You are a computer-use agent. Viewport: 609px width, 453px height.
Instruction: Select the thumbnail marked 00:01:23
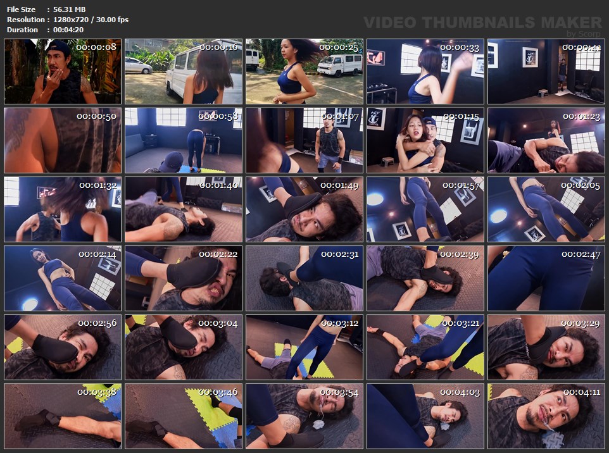click(546, 140)
